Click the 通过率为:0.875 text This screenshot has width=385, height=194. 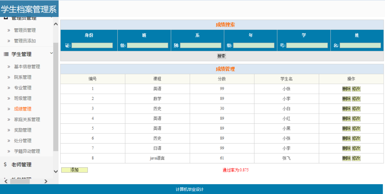pyautogui.click(x=236, y=170)
